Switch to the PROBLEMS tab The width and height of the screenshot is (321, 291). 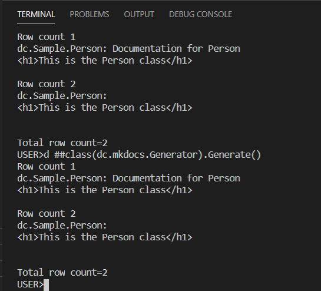click(90, 14)
